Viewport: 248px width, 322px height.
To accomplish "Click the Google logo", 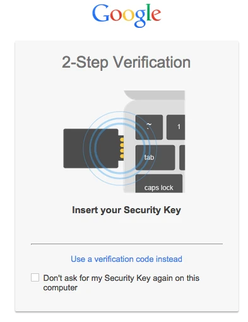I will (x=126, y=15).
